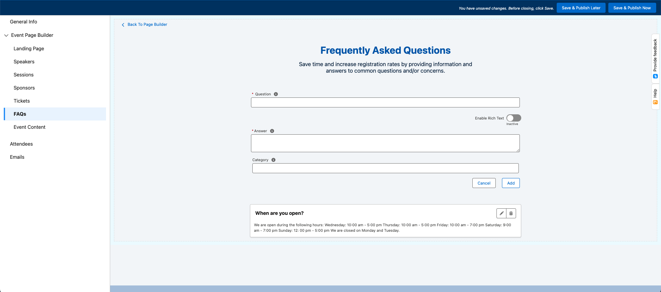Open General Info in sidebar
The height and width of the screenshot is (292, 661).
[x=23, y=22]
